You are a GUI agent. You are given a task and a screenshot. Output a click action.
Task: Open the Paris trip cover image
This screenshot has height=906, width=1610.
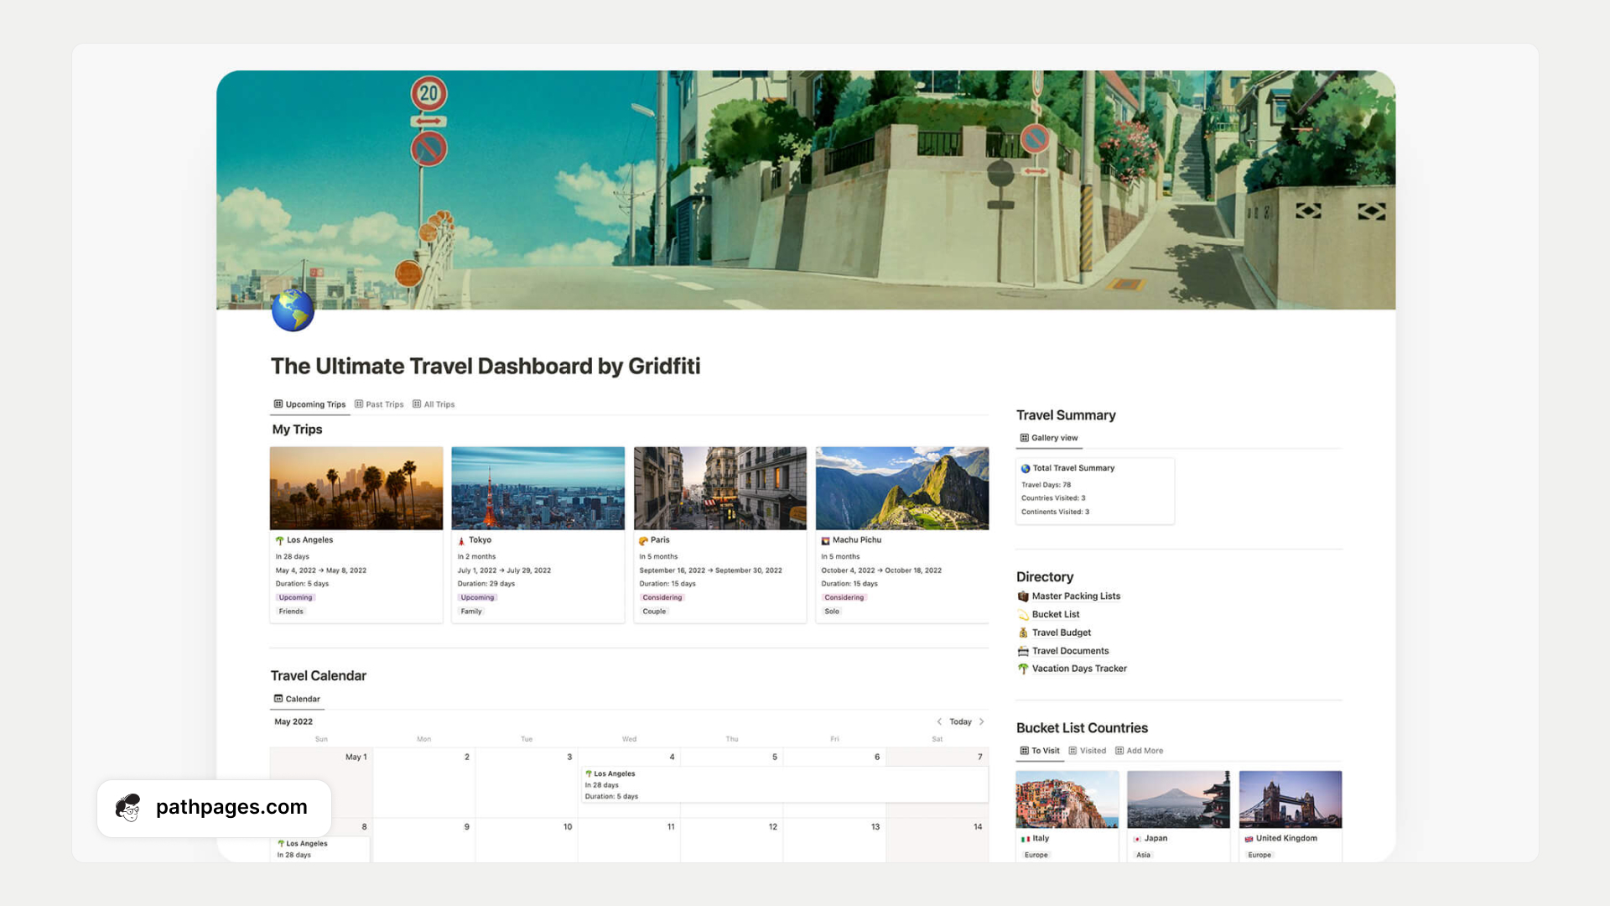[x=720, y=488]
